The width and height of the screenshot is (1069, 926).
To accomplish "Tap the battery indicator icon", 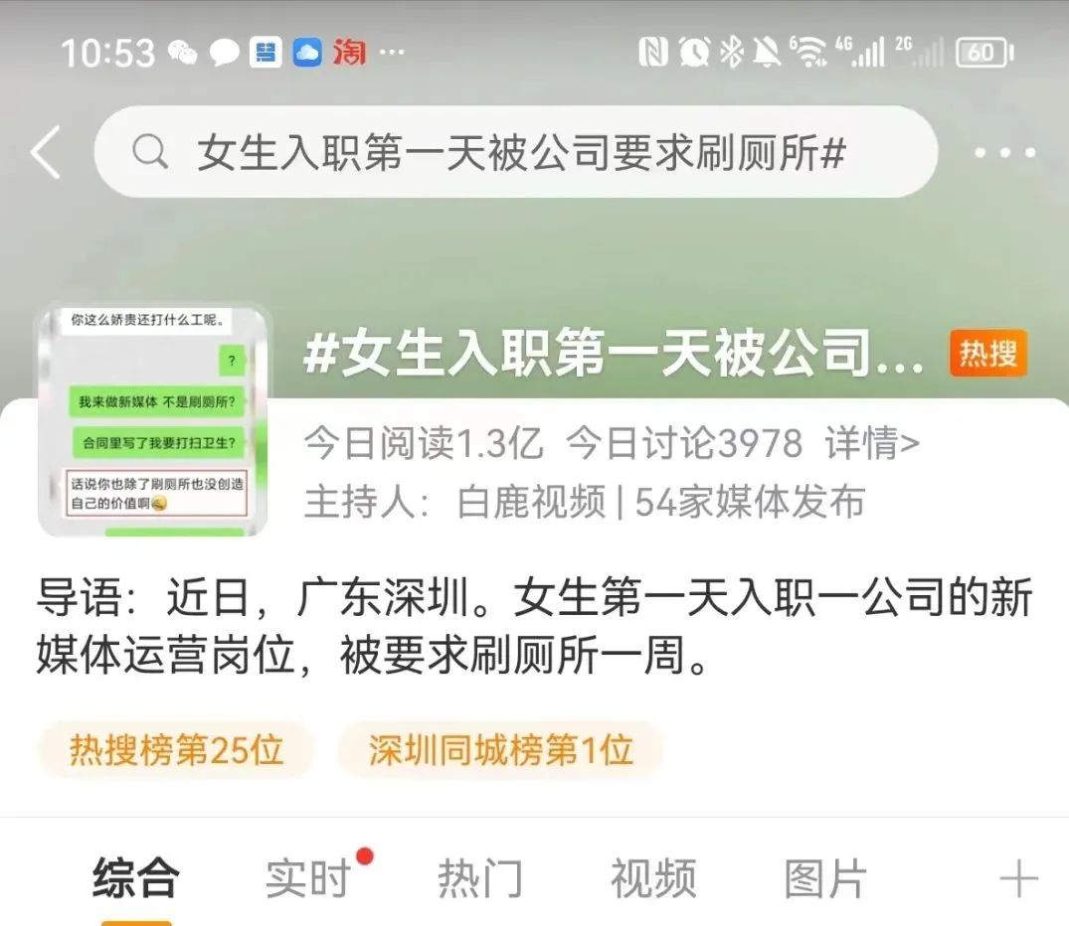I will [984, 53].
